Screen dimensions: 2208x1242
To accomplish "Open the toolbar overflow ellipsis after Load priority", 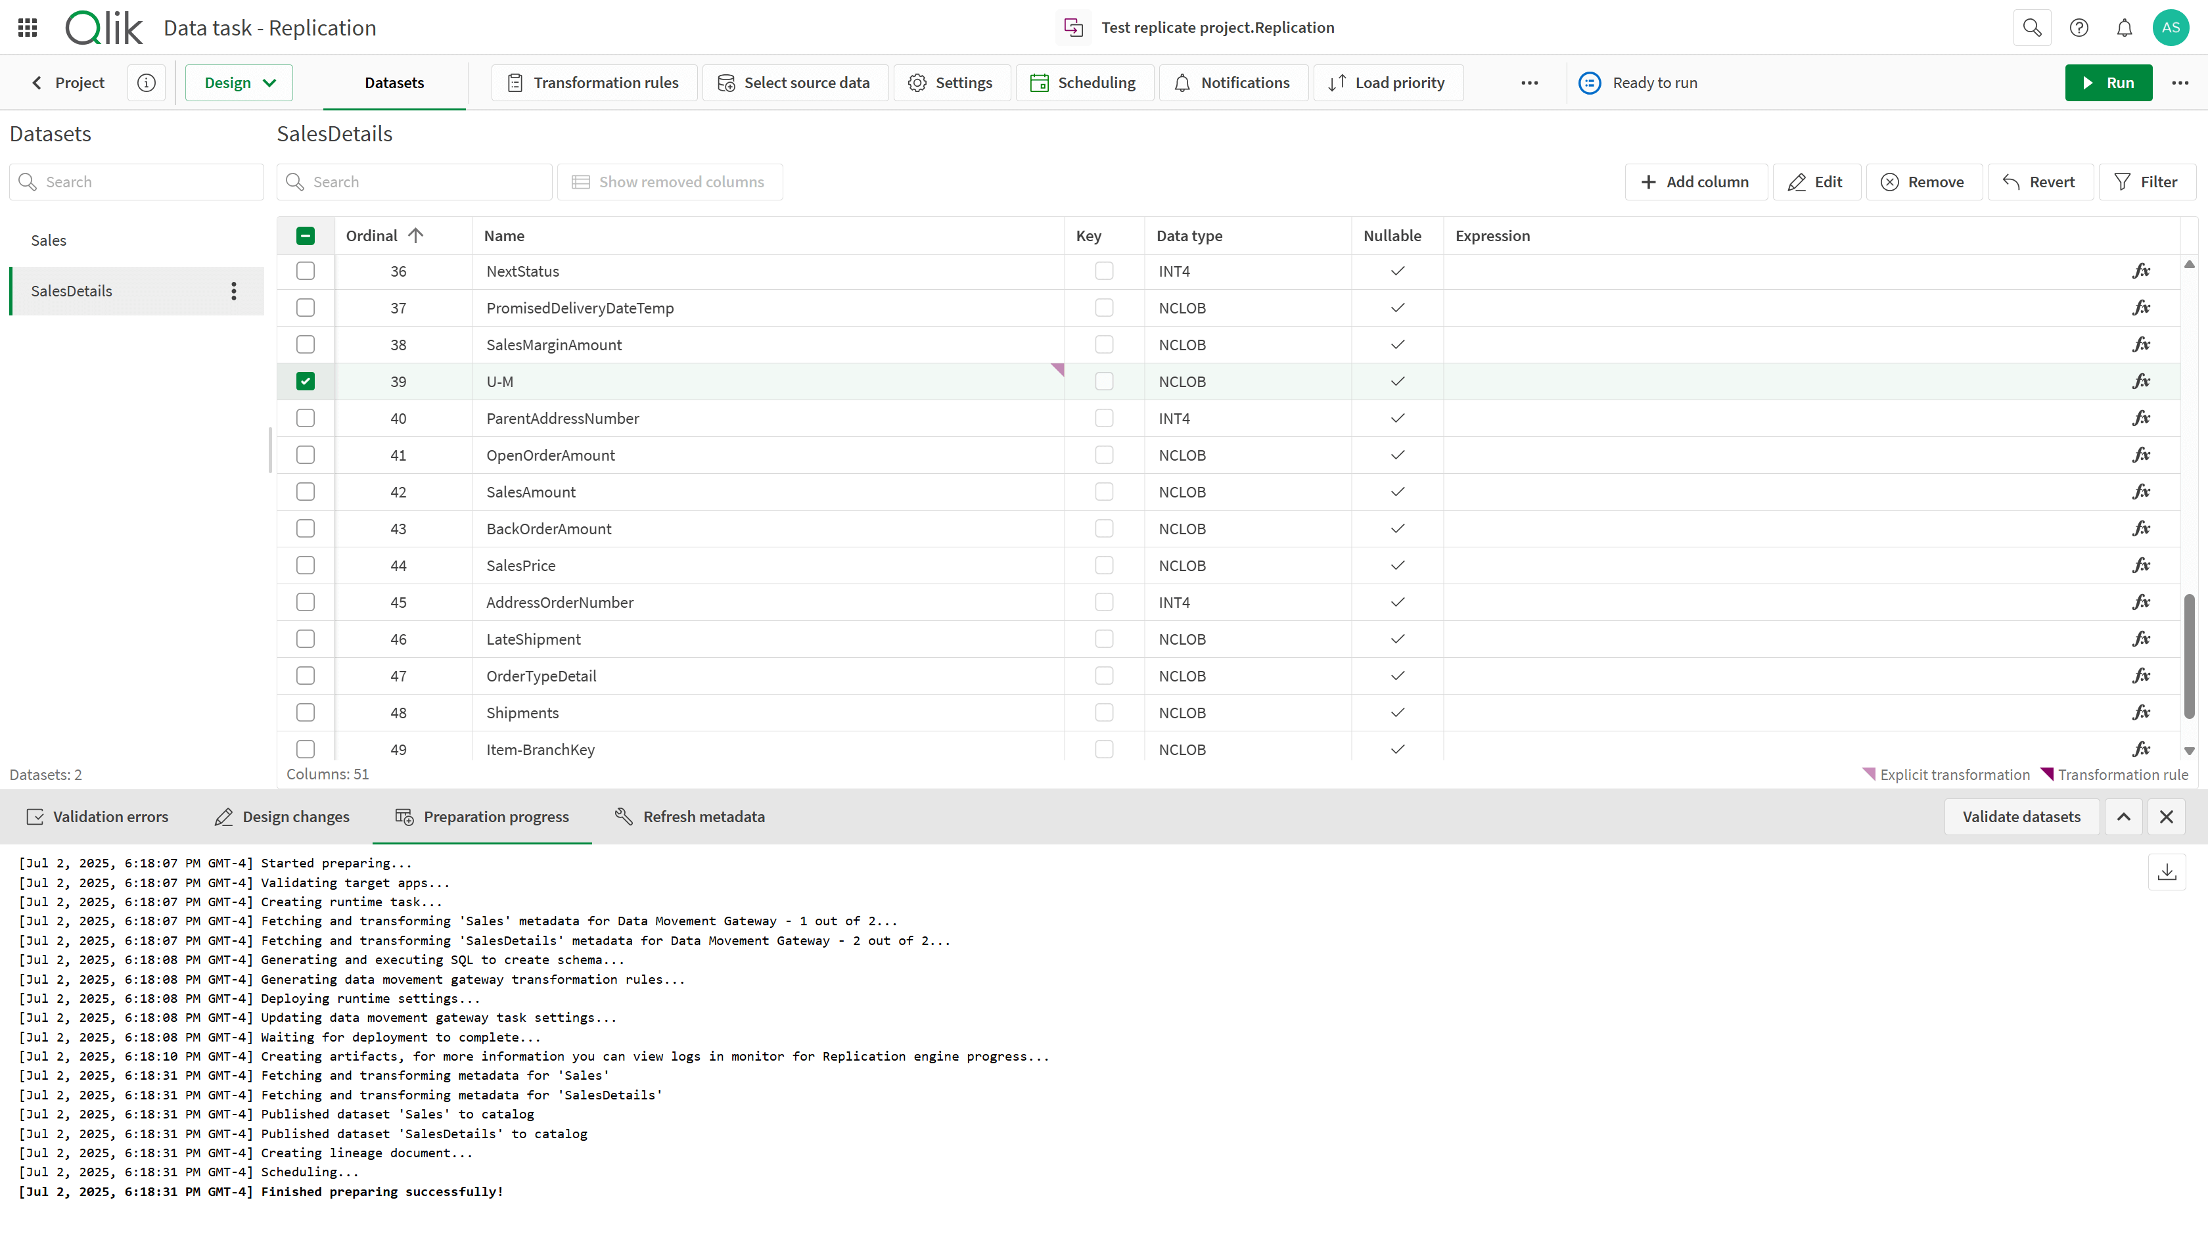I will point(1529,82).
